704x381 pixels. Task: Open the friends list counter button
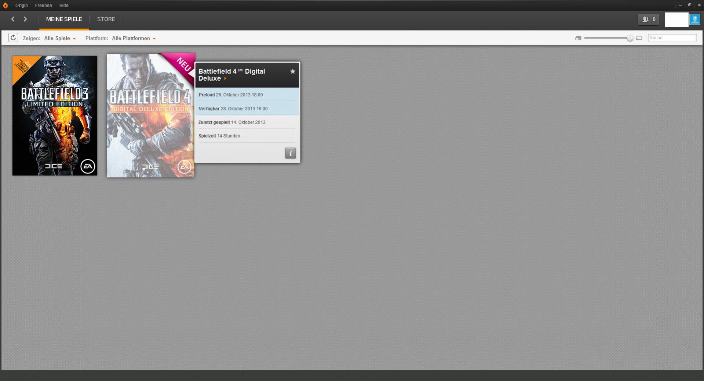[648, 19]
